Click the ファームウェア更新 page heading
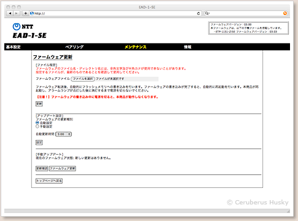 [53, 57]
